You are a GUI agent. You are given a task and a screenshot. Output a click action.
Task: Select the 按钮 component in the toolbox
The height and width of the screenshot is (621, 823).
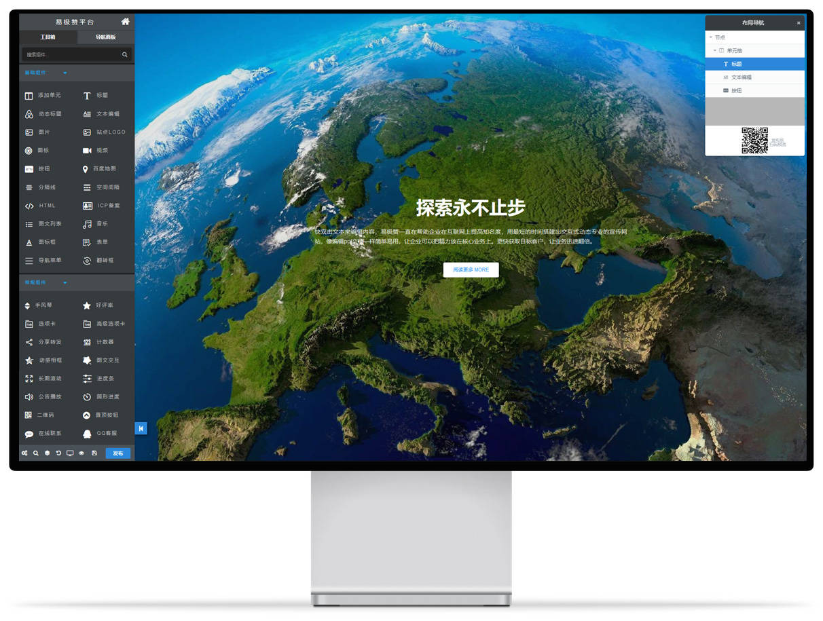(x=38, y=169)
